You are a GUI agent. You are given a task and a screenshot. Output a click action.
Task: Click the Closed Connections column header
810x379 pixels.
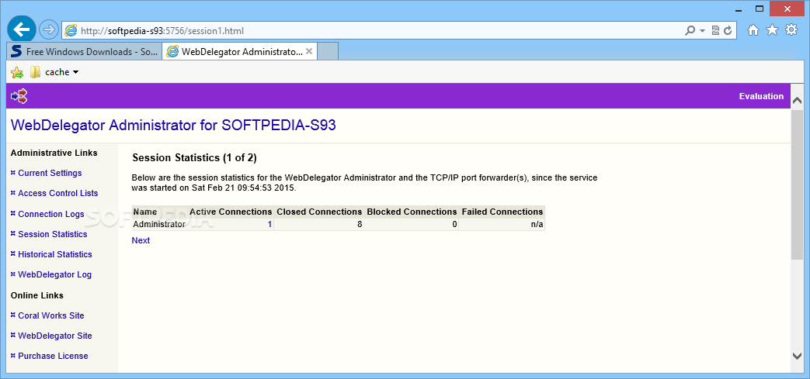click(319, 212)
